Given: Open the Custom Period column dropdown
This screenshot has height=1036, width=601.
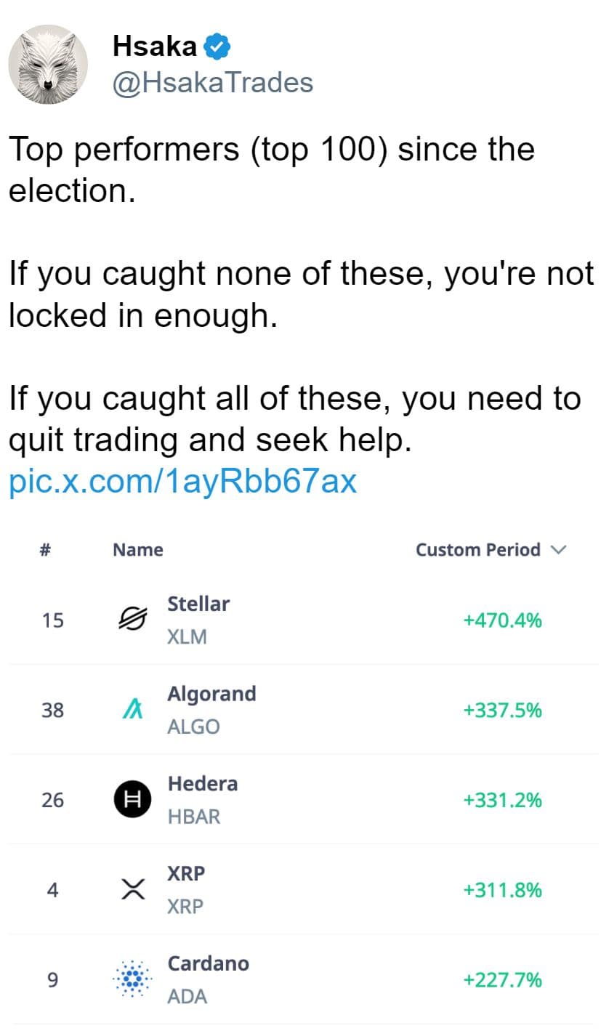Looking at the screenshot, I should click(491, 550).
